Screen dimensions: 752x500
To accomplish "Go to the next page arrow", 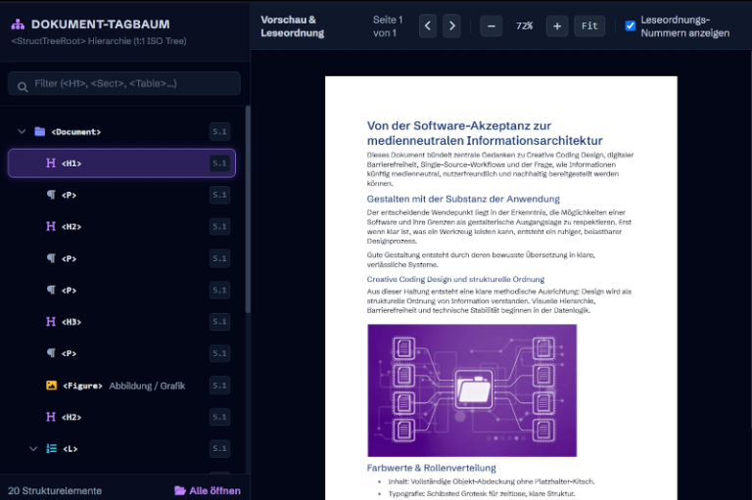I will 451,25.
